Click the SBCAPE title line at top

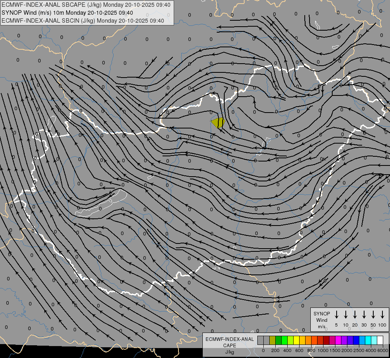(x=86, y=5)
